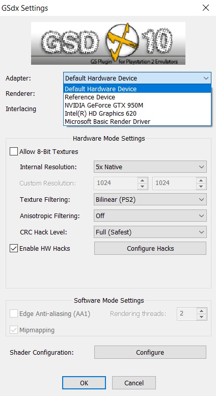Open the Anisotropic Filtering dropdown
This screenshot has height=396, width=216.
click(150, 216)
